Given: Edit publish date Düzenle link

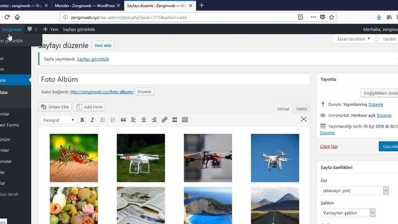Looking at the screenshot, I should tap(327, 133).
